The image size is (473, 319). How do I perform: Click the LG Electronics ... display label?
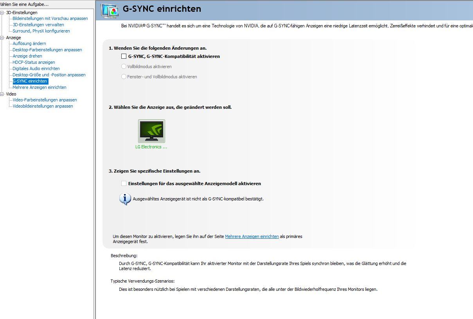coord(151,147)
